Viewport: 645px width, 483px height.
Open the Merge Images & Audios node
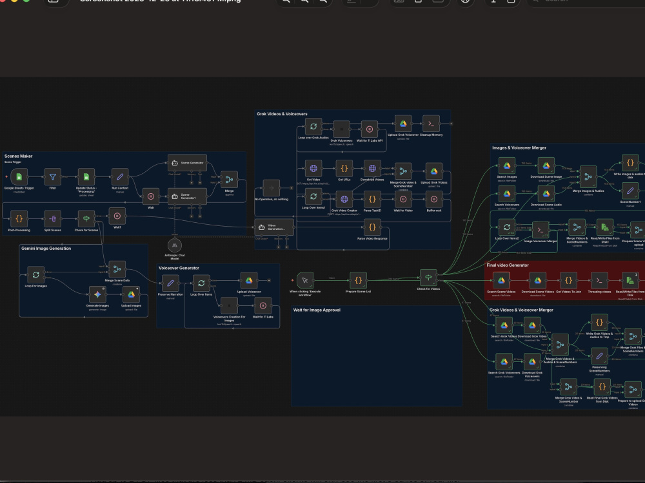point(588,176)
